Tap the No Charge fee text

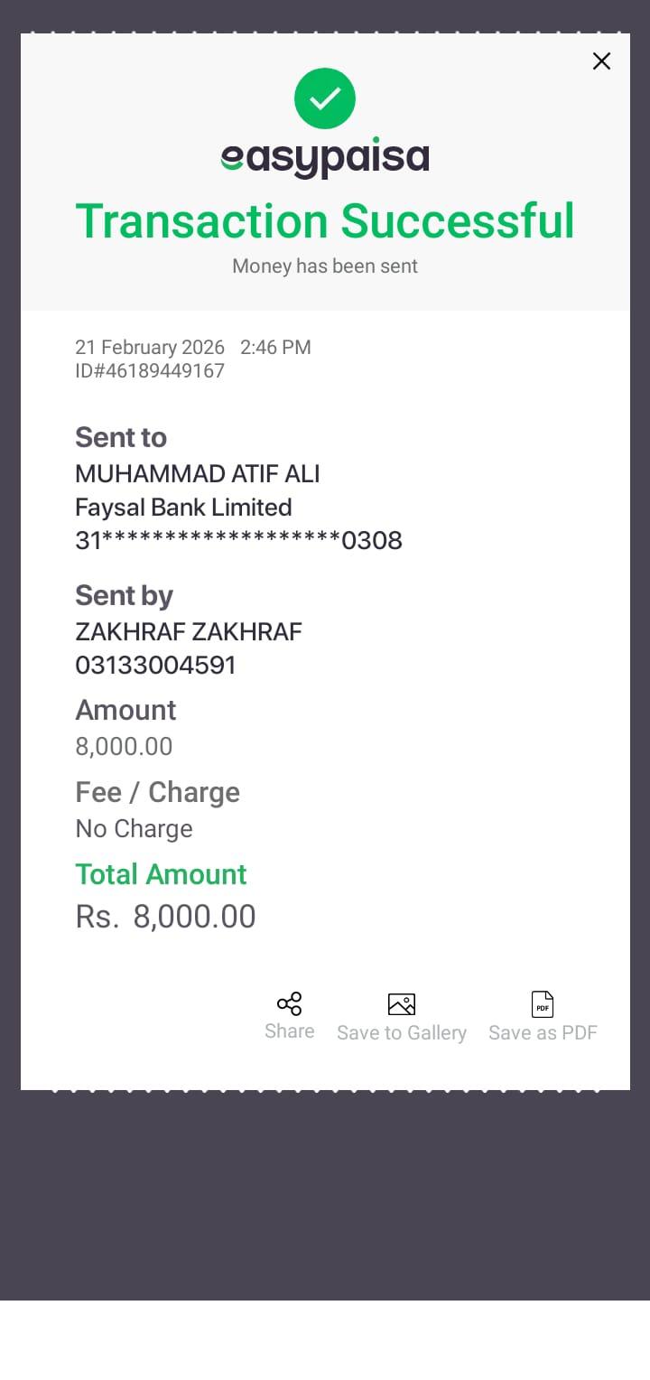134,829
